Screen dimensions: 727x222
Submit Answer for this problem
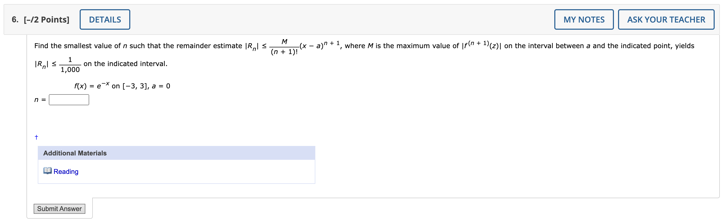click(x=59, y=209)
